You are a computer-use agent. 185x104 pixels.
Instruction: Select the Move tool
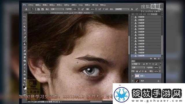coord(25,17)
